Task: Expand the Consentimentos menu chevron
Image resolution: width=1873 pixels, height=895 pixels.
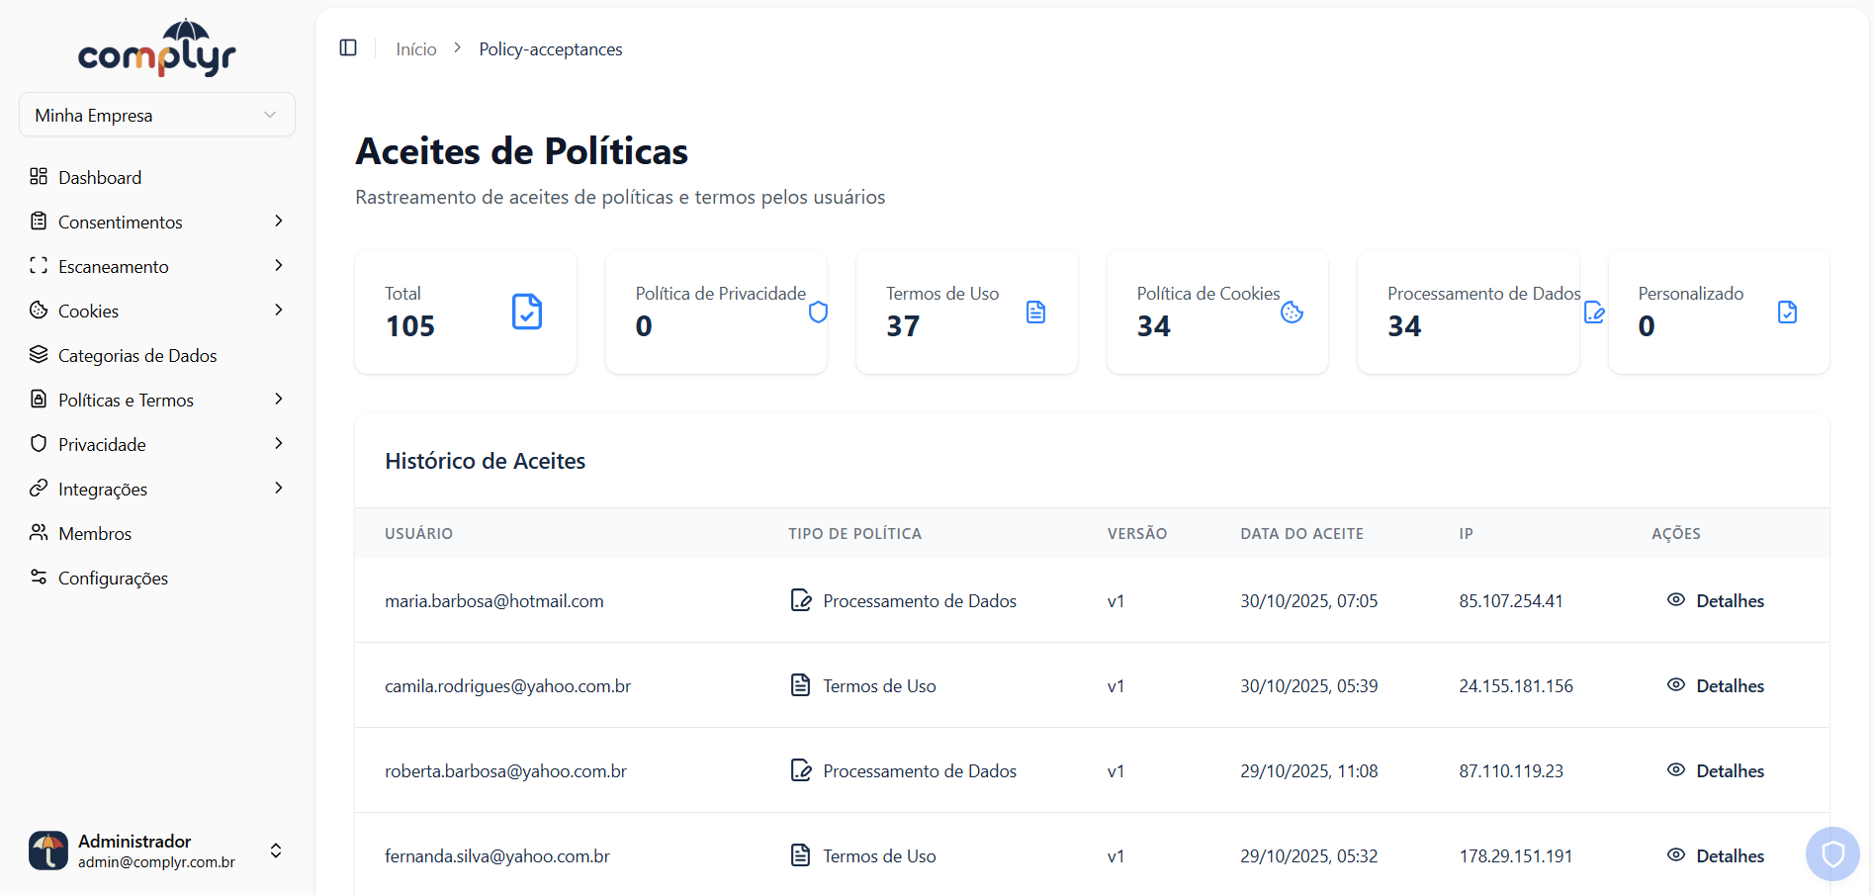Action: pyautogui.click(x=280, y=222)
